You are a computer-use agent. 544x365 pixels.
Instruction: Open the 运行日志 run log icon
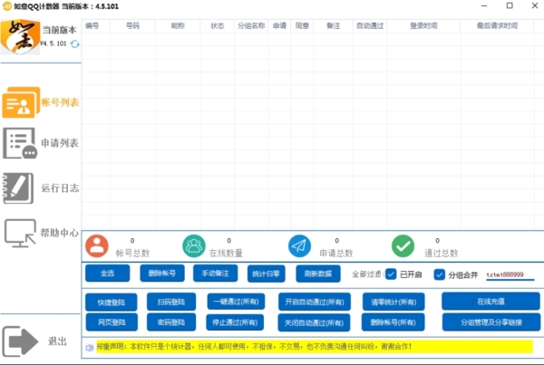click(x=18, y=188)
